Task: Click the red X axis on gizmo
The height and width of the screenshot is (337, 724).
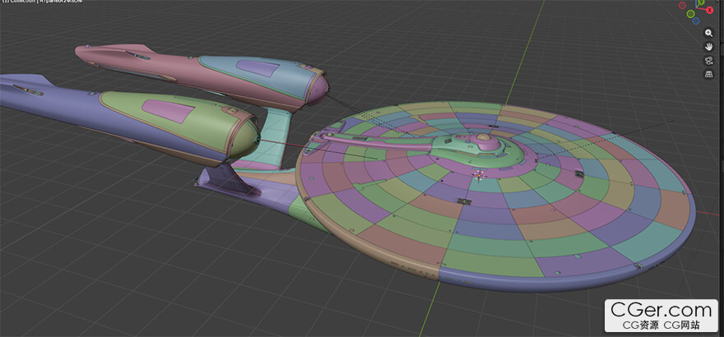Action: pyautogui.click(x=710, y=10)
